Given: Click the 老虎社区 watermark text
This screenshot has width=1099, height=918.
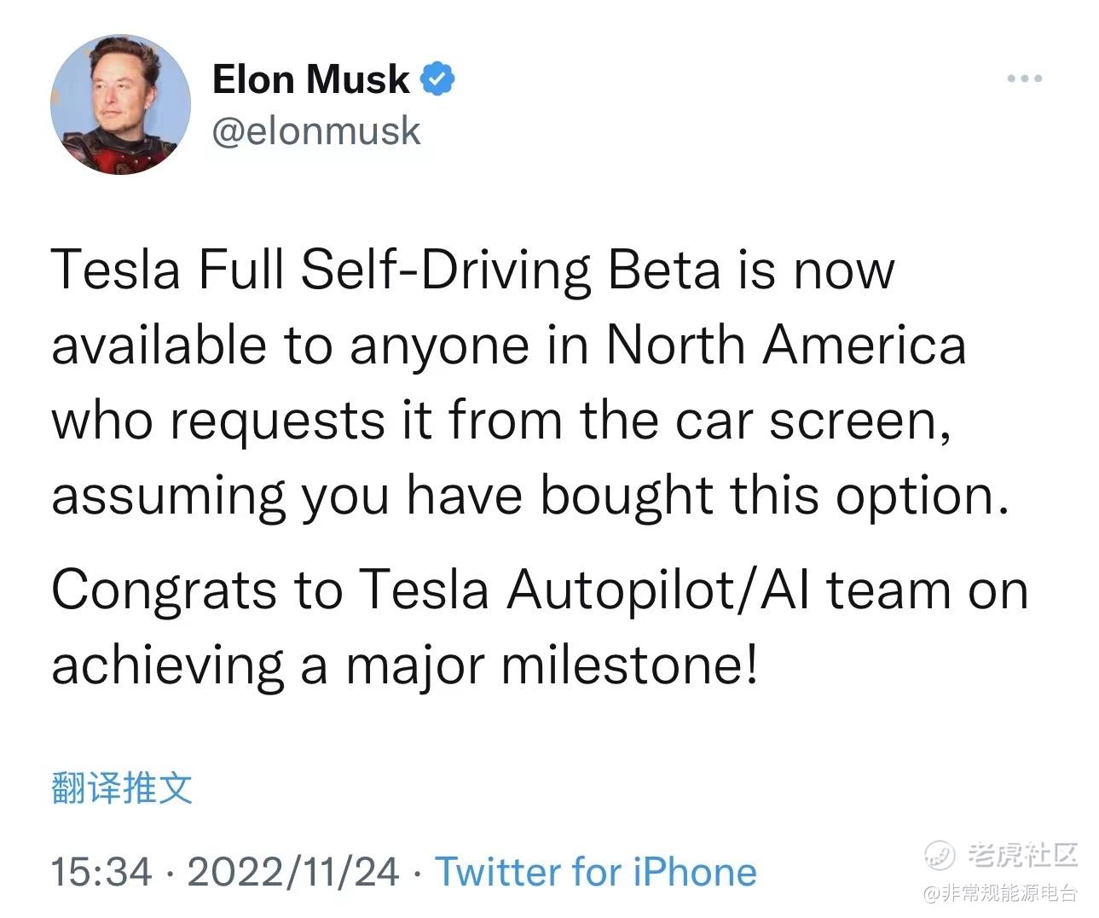Looking at the screenshot, I should 1021,853.
